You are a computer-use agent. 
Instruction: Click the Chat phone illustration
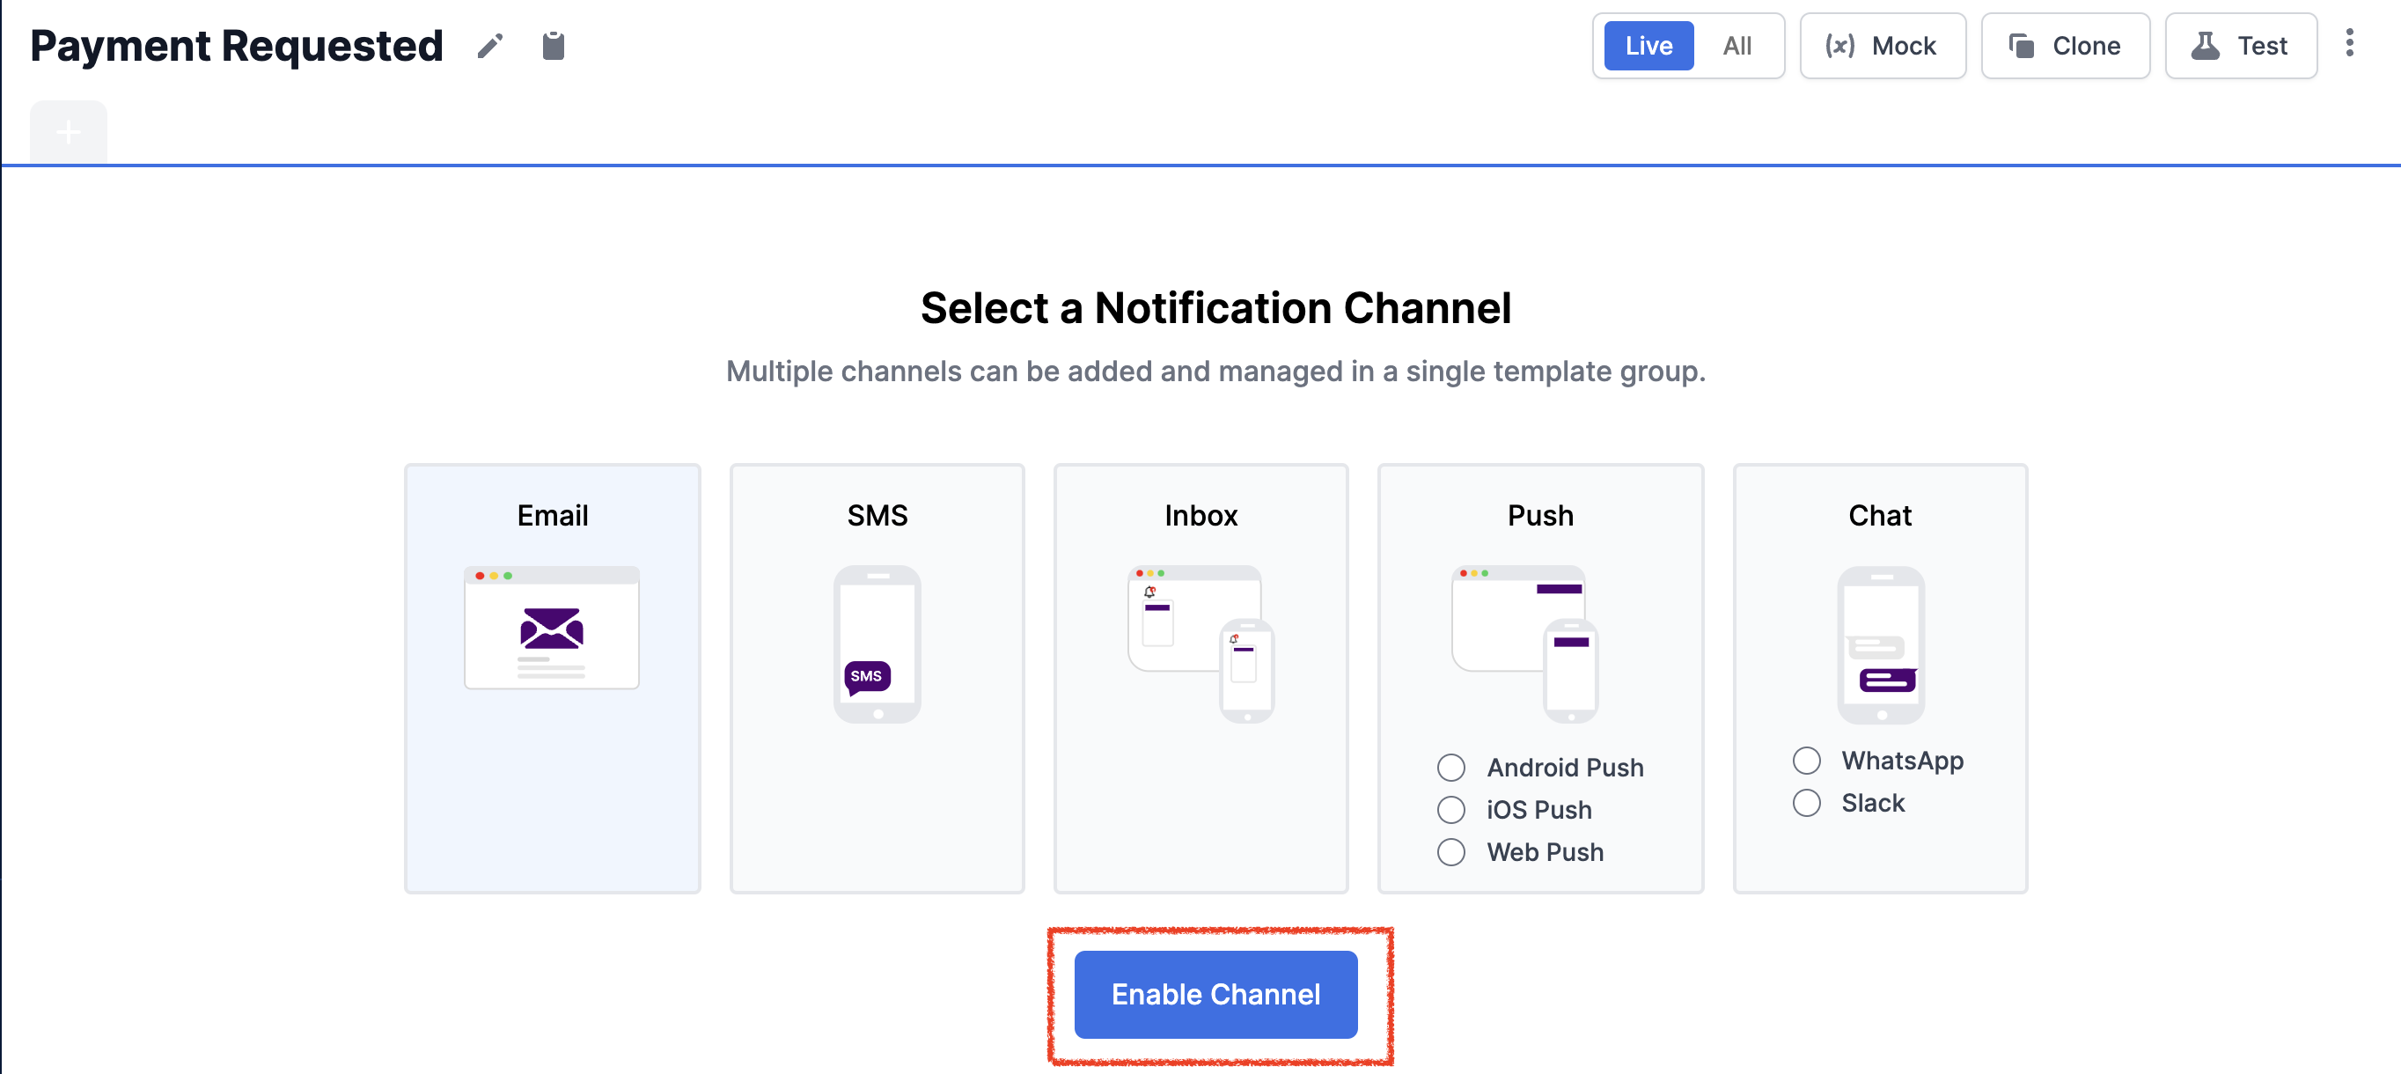tap(1880, 644)
